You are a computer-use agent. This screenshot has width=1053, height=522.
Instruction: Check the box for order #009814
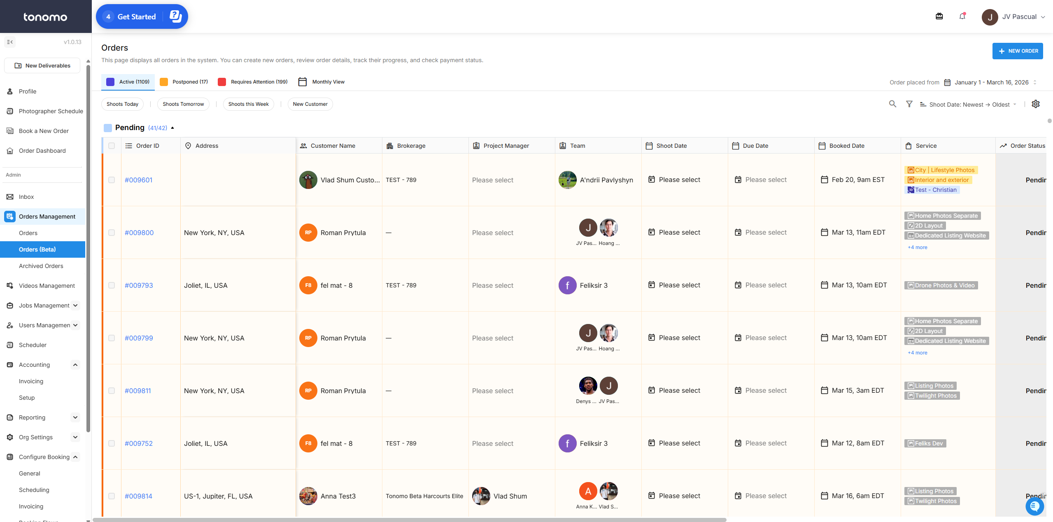pos(112,496)
